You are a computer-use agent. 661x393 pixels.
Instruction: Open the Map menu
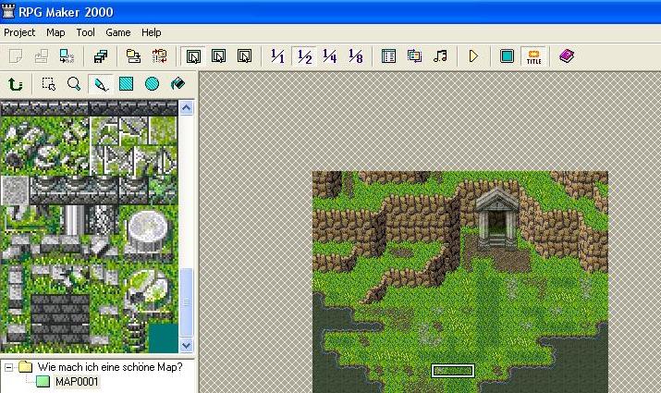(55, 32)
